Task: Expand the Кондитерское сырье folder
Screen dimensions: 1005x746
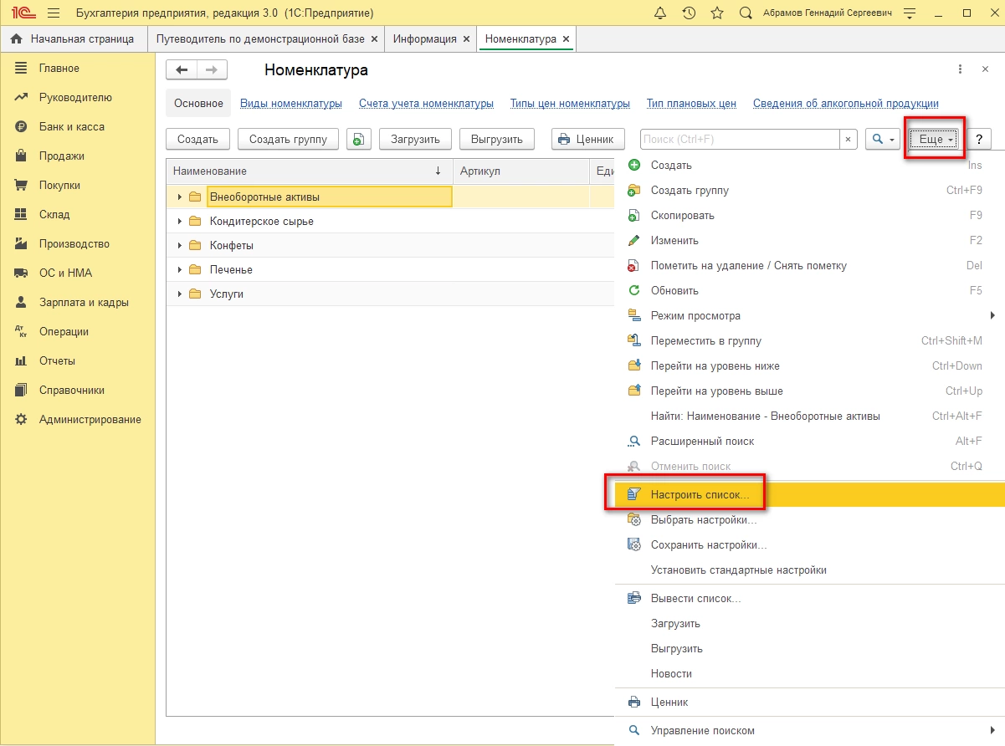Action: [x=179, y=222]
